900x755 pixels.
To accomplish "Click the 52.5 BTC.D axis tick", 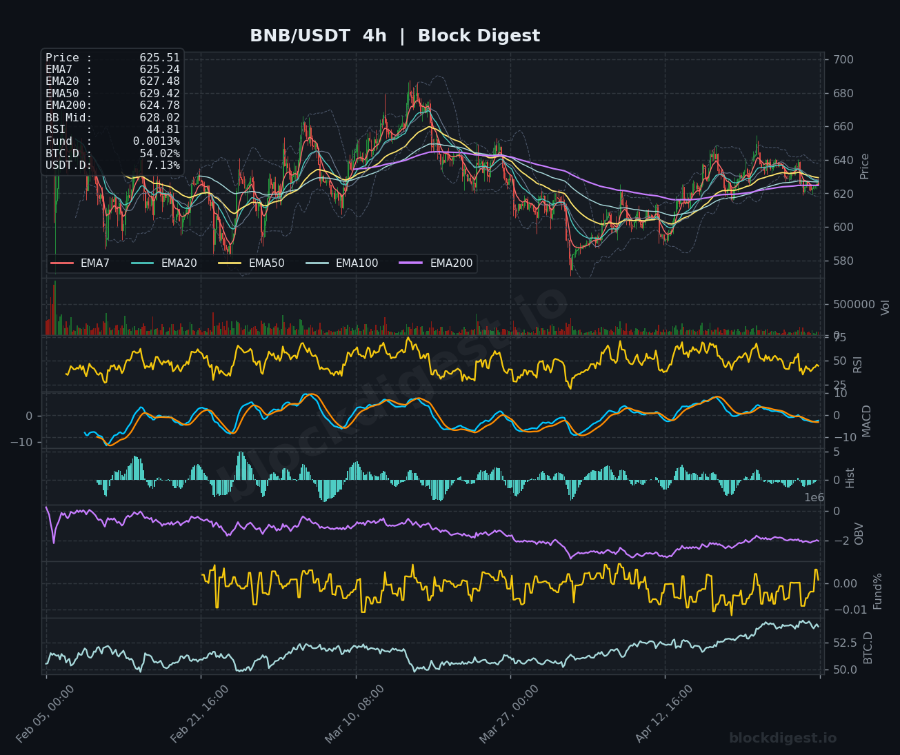I will point(846,643).
